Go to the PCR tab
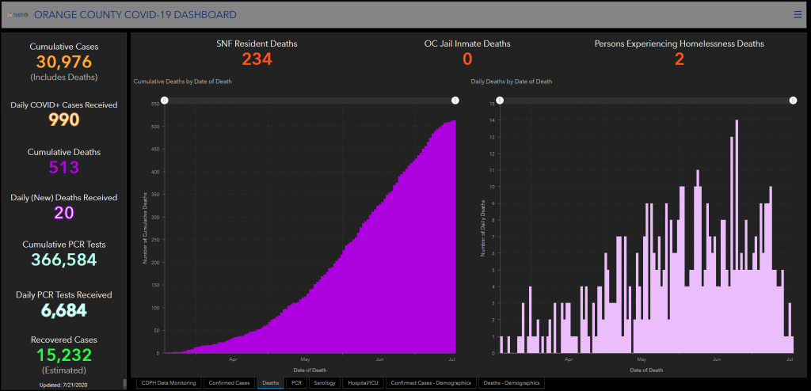811x391 pixels. pyautogui.click(x=296, y=383)
